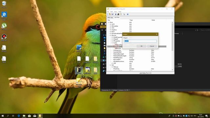Click the vertical scrollbar thumb in the tree view

pos(172,37)
